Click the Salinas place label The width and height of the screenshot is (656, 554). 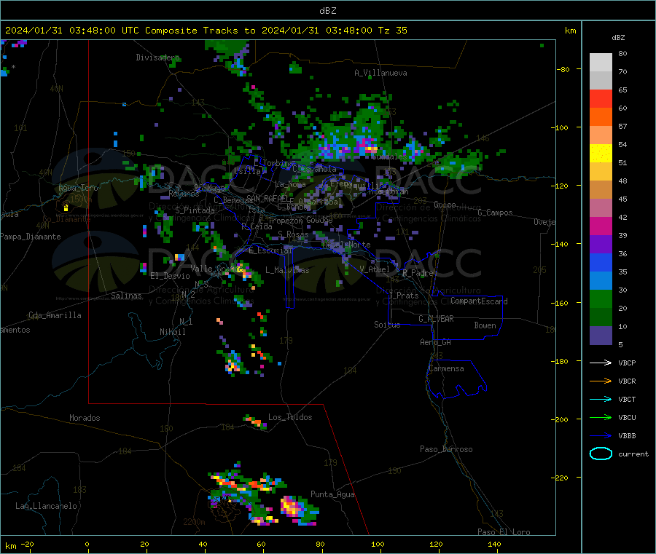pos(126,296)
